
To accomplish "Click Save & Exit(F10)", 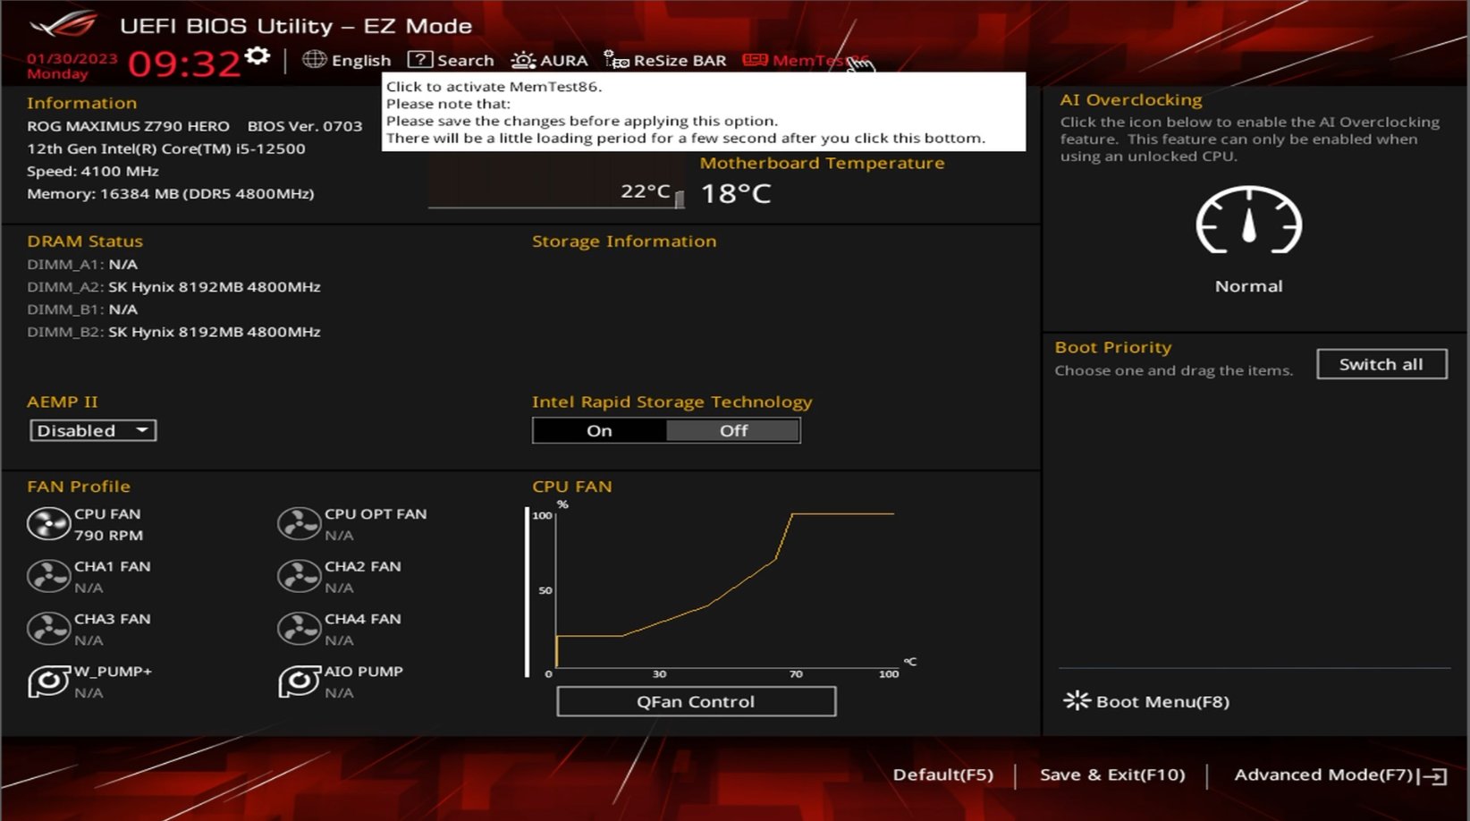I will tap(1112, 774).
